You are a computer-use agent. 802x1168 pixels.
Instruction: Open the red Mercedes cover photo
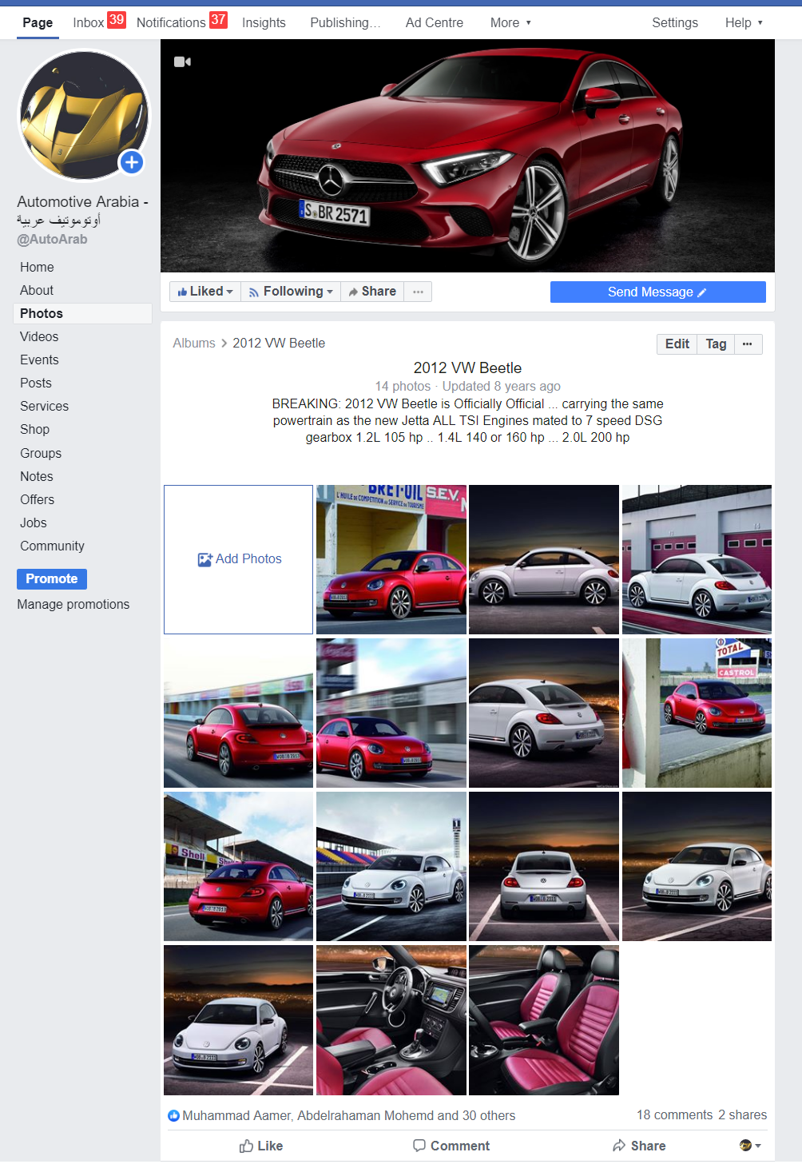click(x=467, y=156)
